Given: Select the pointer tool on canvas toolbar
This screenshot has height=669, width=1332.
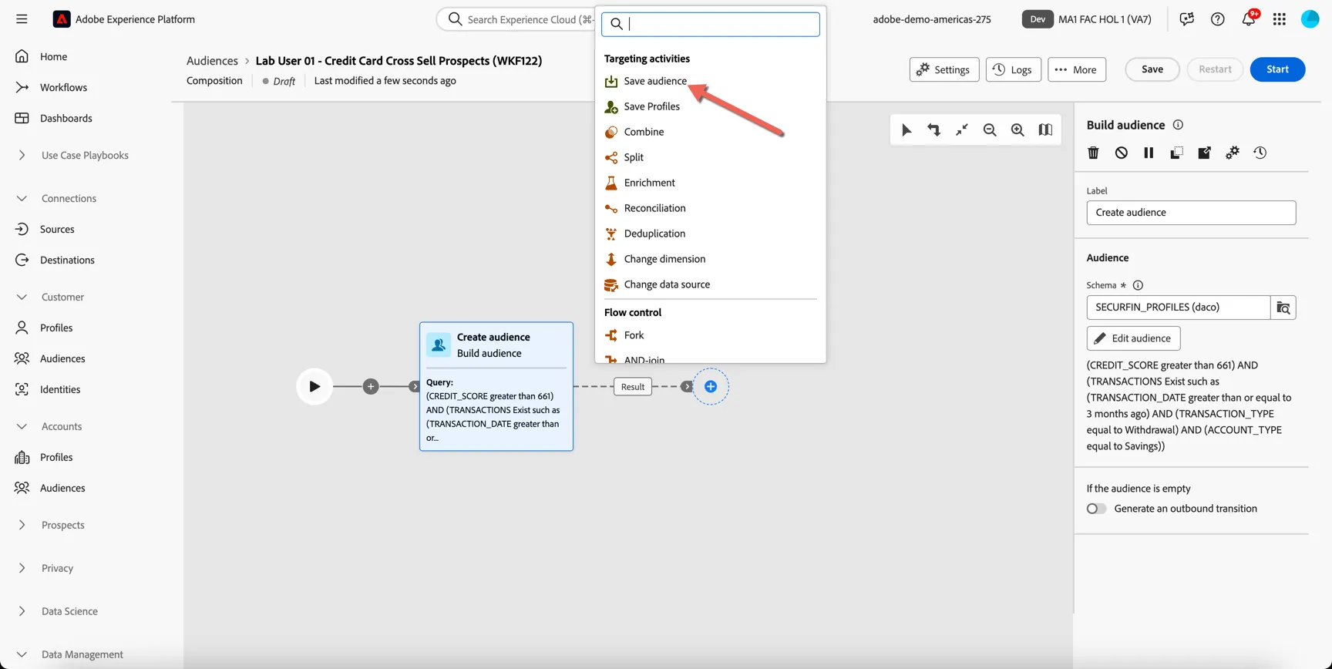Looking at the screenshot, I should [x=906, y=130].
